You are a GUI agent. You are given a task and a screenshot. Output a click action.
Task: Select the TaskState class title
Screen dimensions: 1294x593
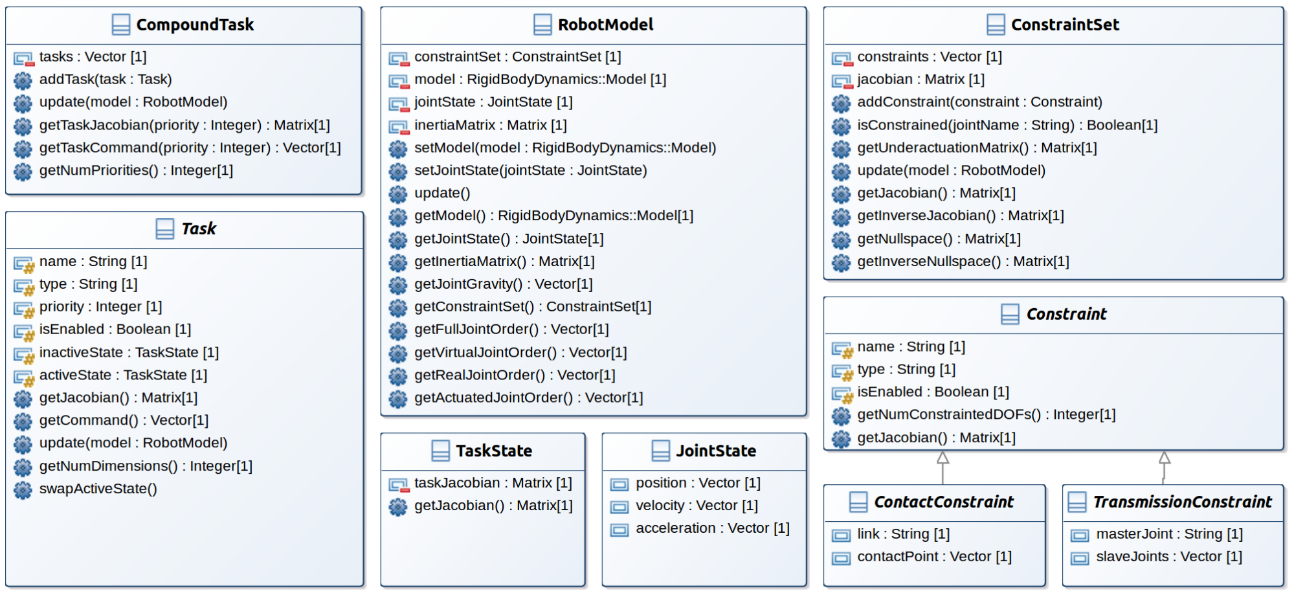[493, 451]
